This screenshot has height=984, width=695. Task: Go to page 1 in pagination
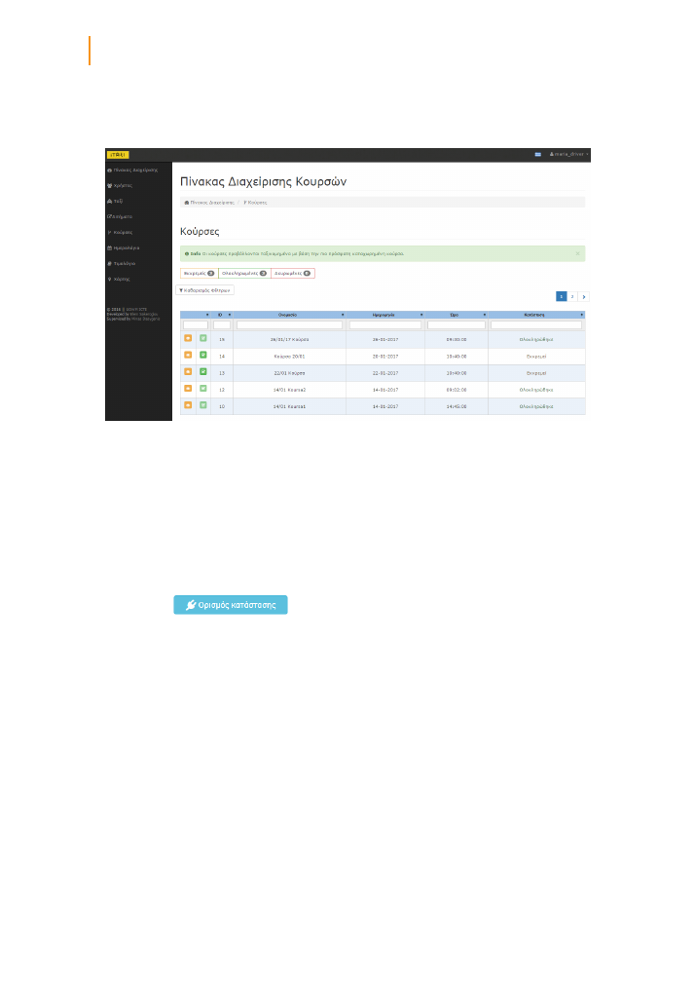pyautogui.click(x=562, y=297)
